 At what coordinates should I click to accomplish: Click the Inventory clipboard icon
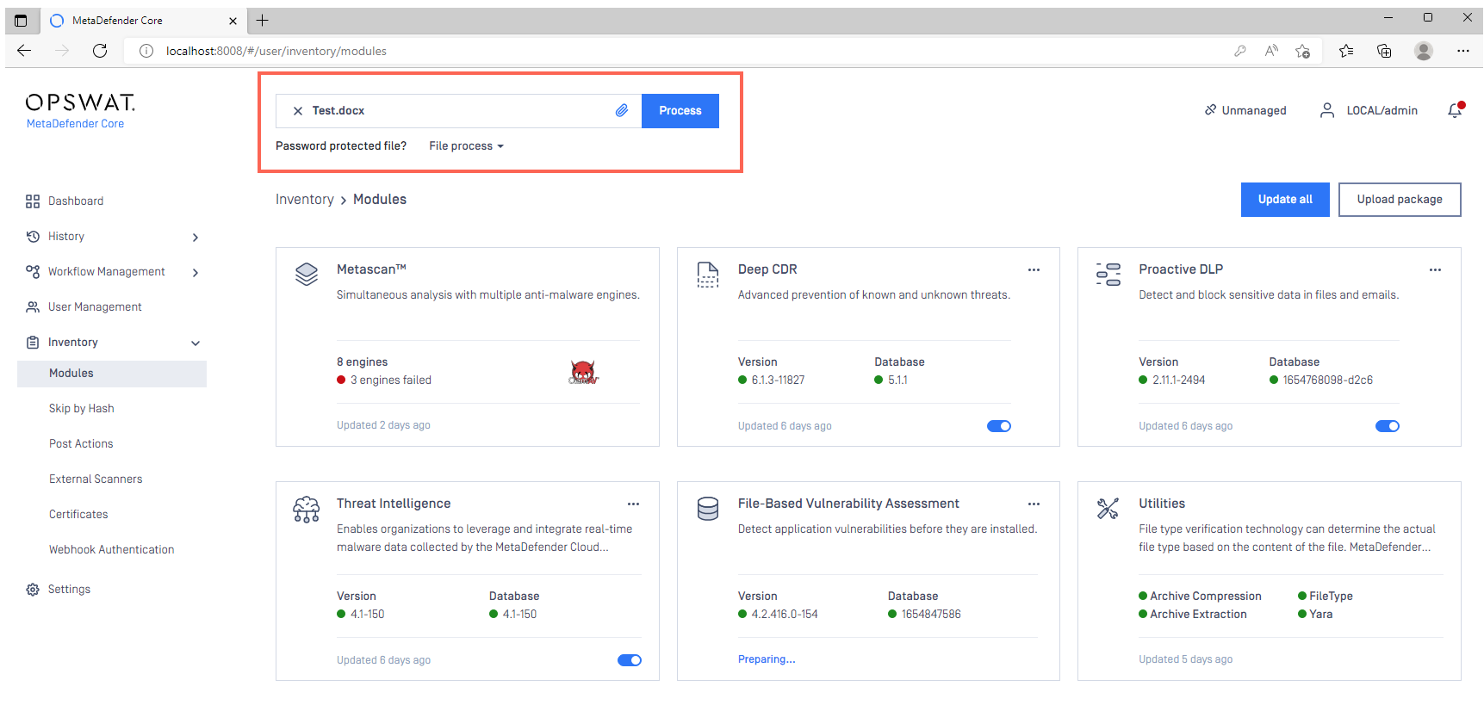[x=33, y=343]
